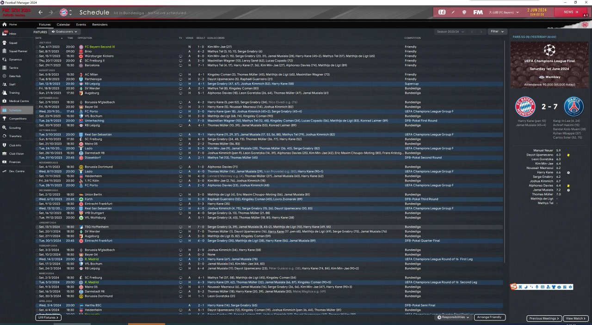Click the U19 Fixtures button
Viewport: 592px width, 325px height.
point(48,318)
